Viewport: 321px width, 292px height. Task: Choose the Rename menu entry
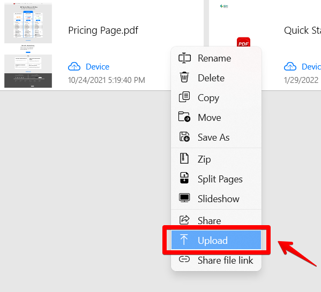pyautogui.click(x=216, y=58)
